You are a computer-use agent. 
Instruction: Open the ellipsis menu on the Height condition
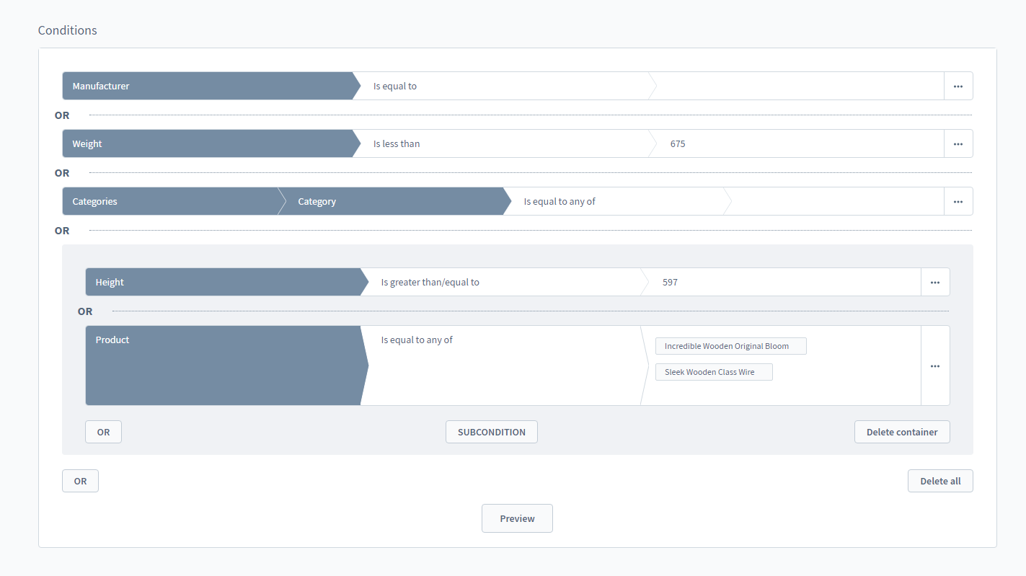point(935,281)
